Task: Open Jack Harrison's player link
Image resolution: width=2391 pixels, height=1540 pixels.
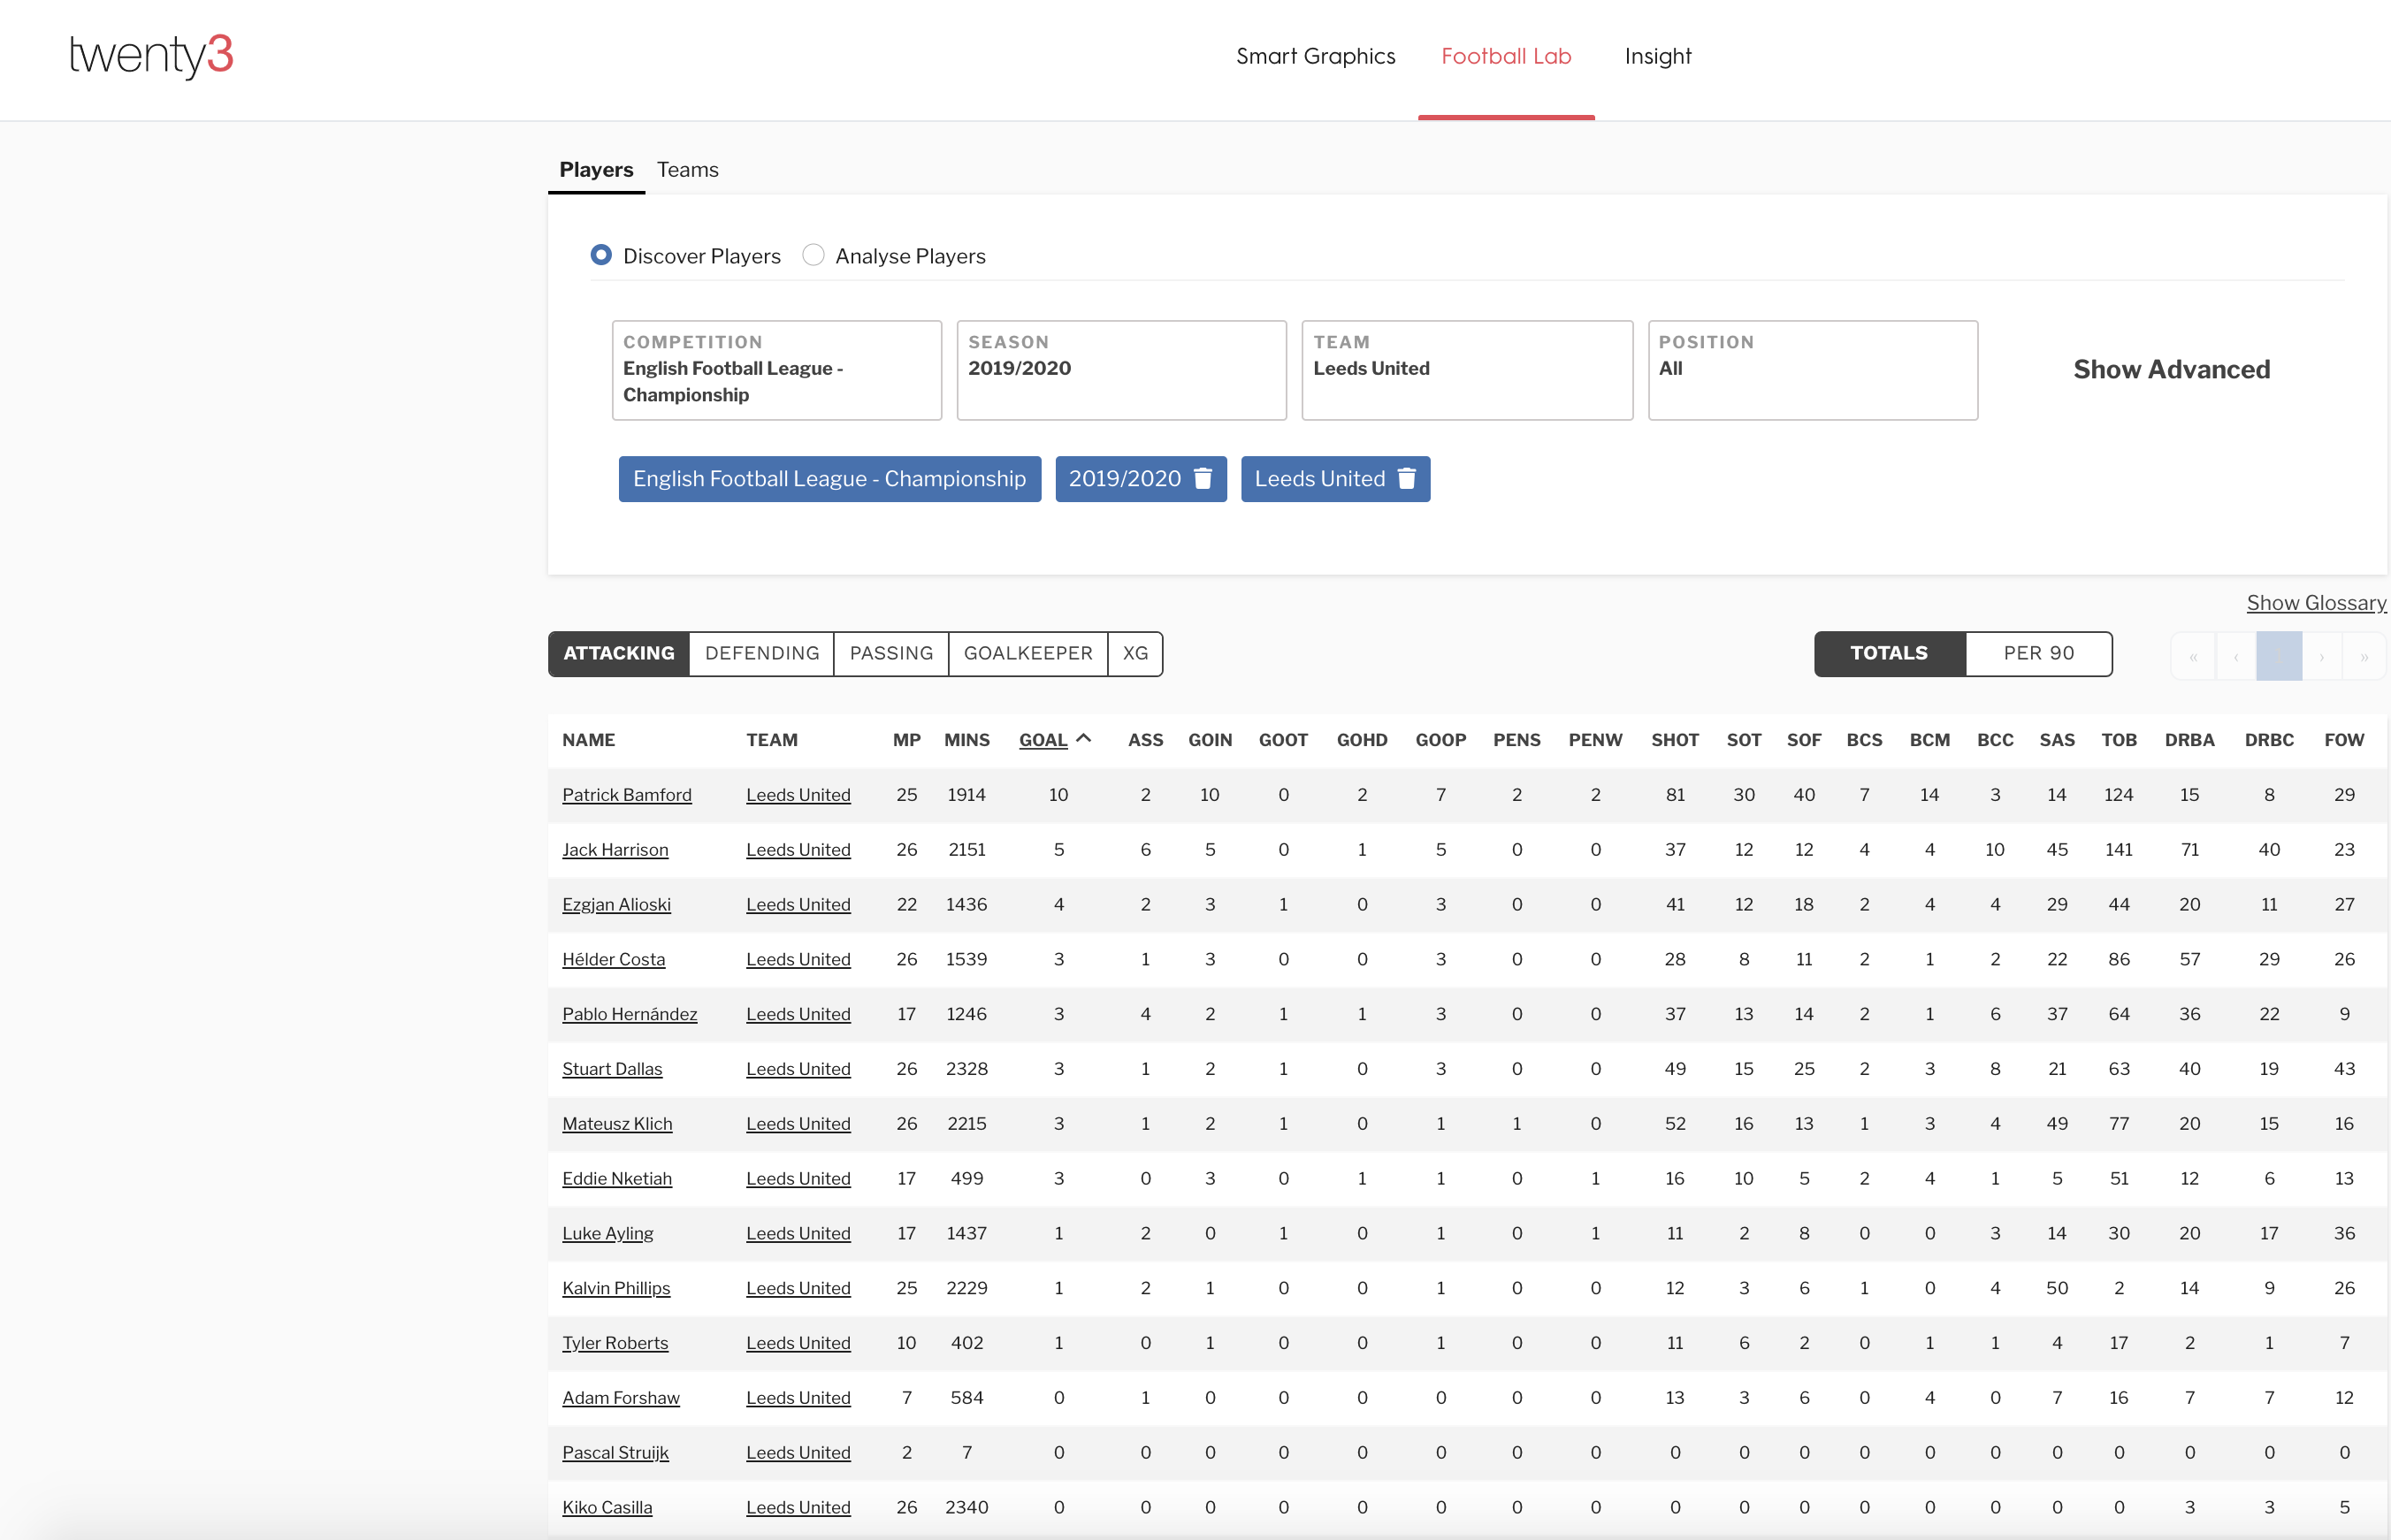Action: click(x=615, y=849)
